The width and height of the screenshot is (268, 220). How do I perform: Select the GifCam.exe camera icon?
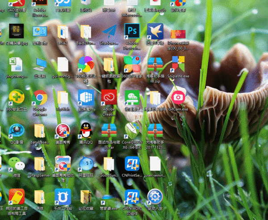click(178, 97)
